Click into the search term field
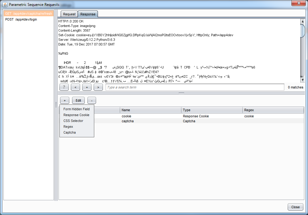Screen dimensions: 308x215 [x=195, y=87]
